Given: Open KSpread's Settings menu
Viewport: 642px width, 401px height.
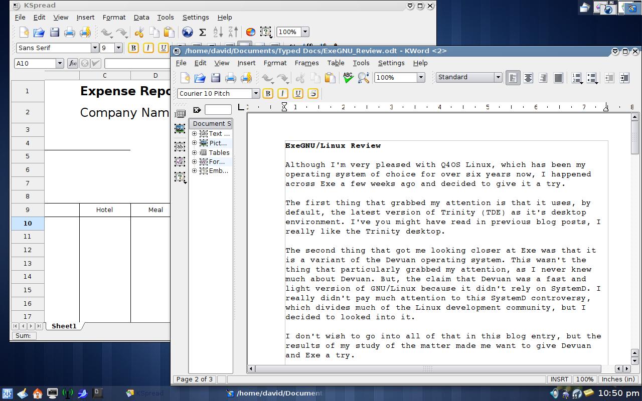Looking at the screenshot, I should pos(196,17).
